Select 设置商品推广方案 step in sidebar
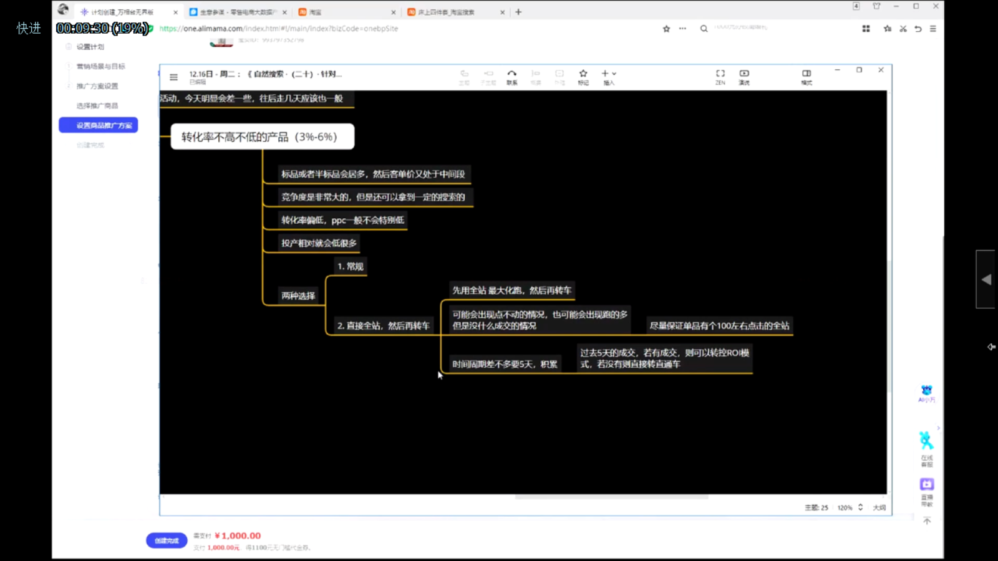The height and width of the screenshot is (561, 998). click(99, 125)
